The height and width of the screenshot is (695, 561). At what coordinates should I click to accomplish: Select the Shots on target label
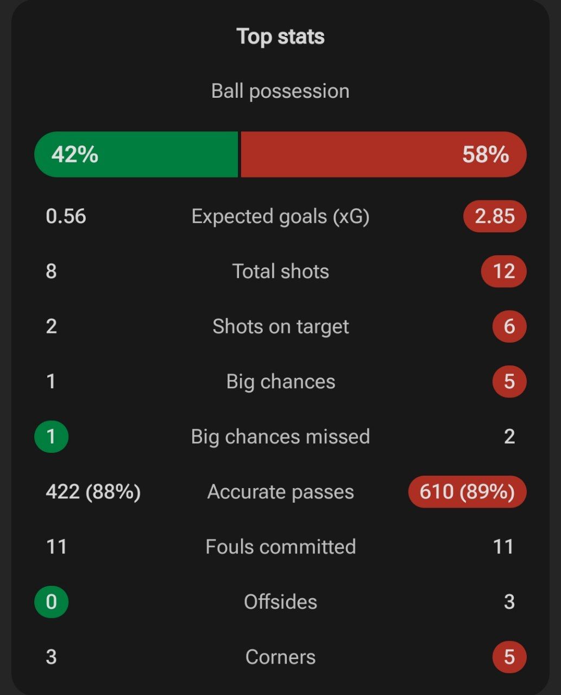click(280, 326)
